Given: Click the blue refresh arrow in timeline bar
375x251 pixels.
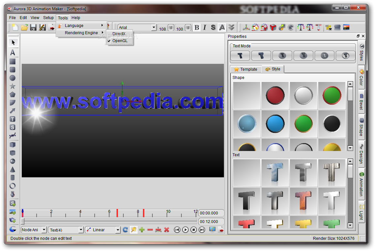Looking at the screenshot, I should [125, 230].
